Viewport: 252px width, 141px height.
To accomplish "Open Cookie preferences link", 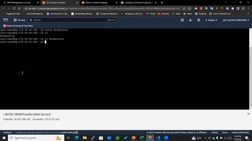I will 240,132.
